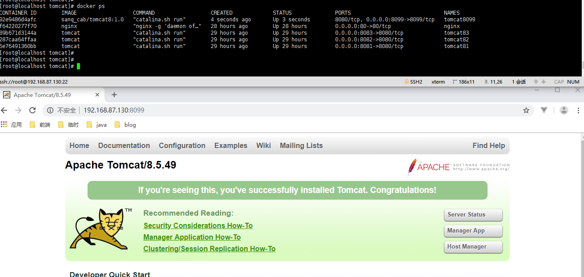This screenshot has height=277, width=584.
Task: Click the browser forward arrow
Action: pos(18,110)
